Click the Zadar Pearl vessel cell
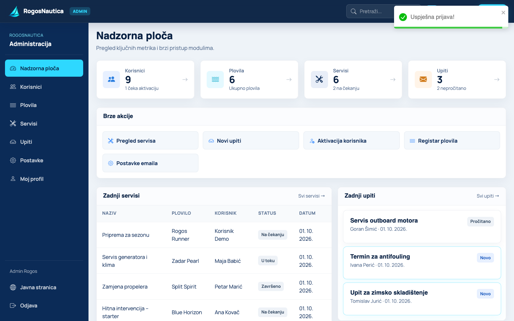 (185, 261)
